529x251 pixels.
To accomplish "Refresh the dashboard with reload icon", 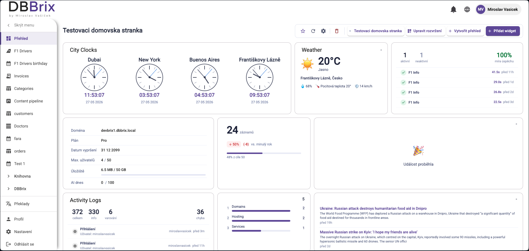I will pos(313,31).
